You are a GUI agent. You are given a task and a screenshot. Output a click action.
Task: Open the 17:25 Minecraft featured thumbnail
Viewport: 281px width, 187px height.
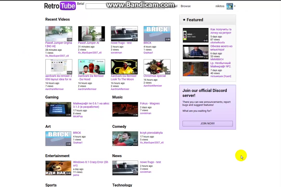point(195,69)
